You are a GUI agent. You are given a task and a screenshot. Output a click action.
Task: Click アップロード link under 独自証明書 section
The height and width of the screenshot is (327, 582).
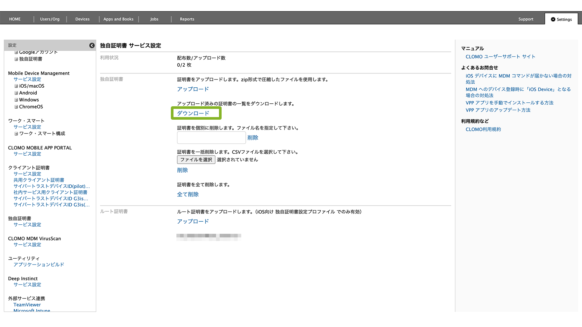[193, 89]
